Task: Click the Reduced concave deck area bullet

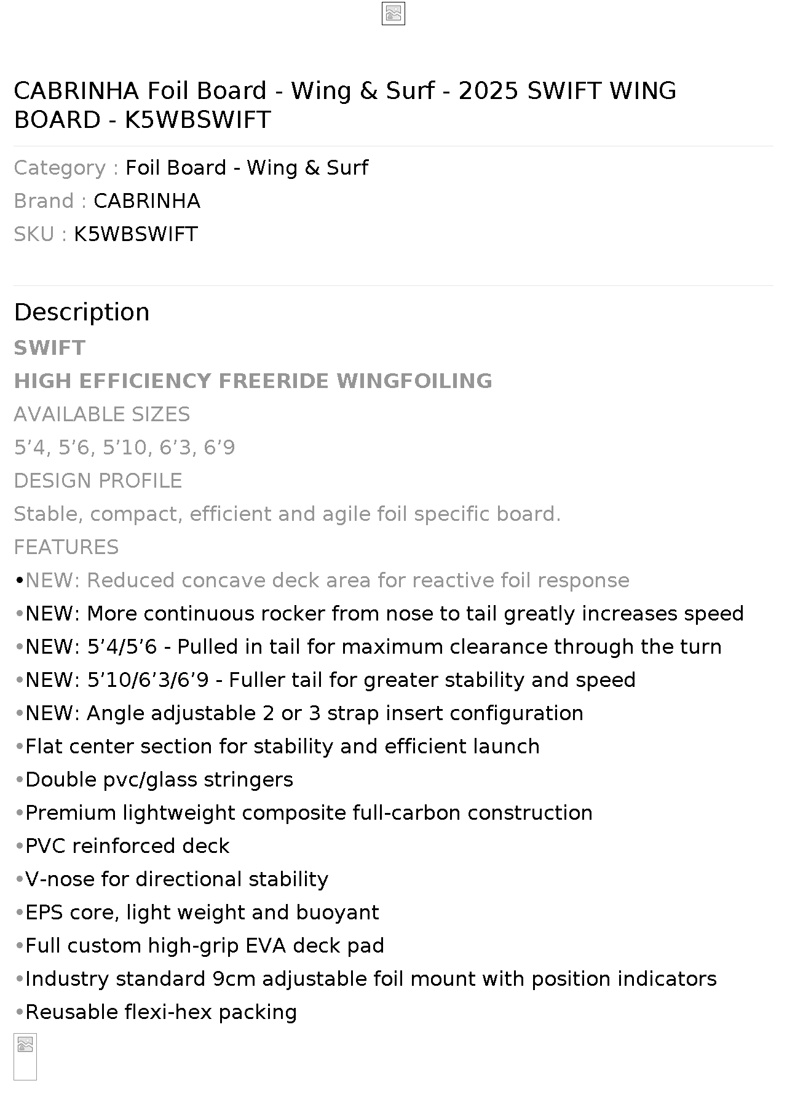Action: coord(322,581)
